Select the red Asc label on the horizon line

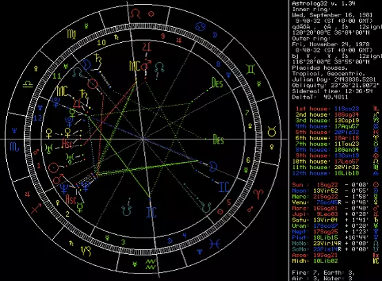click(x=67, y=143)
